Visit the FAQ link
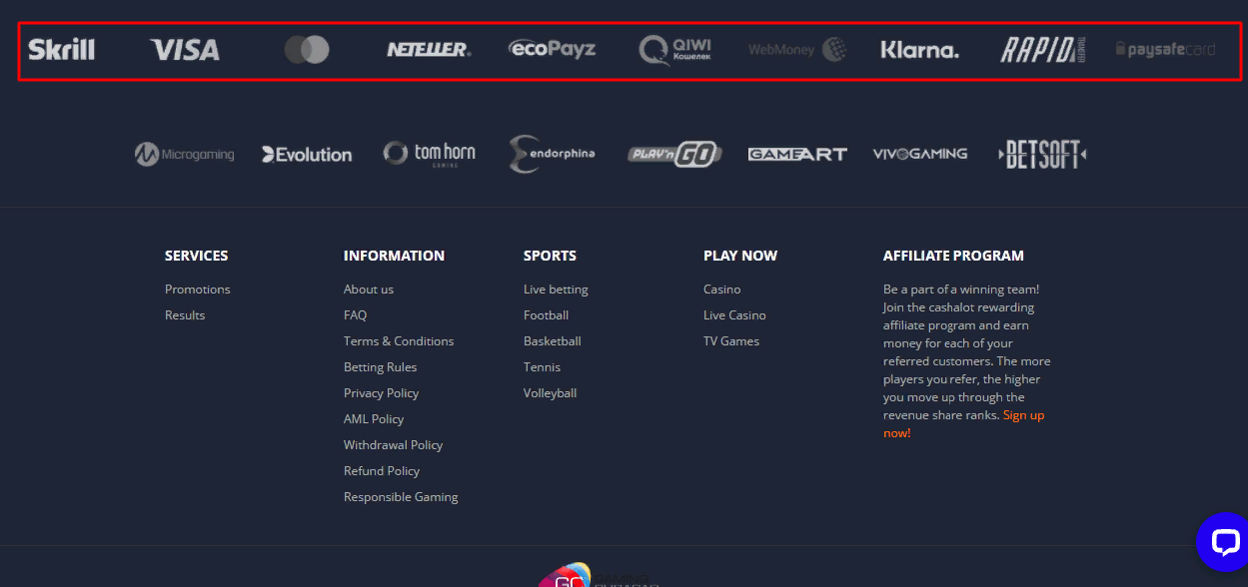 coord(356,315)
